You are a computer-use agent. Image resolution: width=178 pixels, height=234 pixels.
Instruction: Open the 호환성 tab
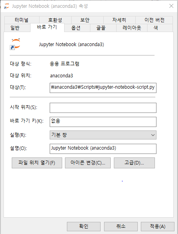coord(55,20)
